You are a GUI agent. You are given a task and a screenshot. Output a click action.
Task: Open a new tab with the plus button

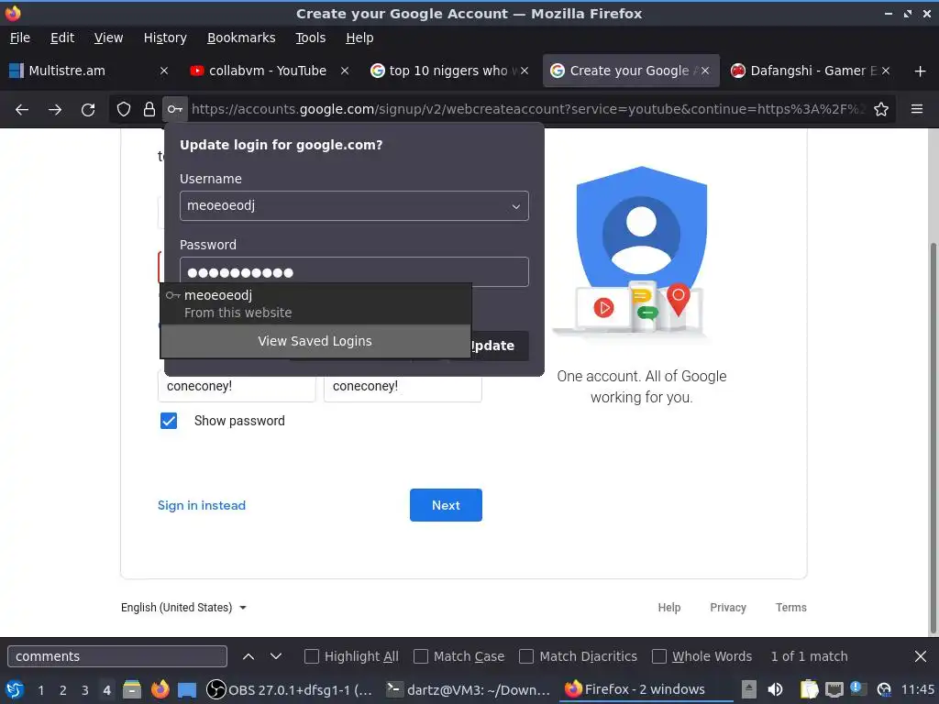coord(921,71)
